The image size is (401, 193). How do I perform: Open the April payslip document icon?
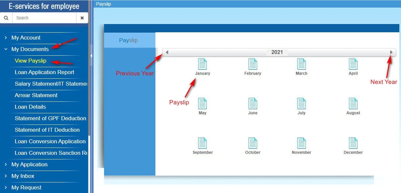pos(353,64)
